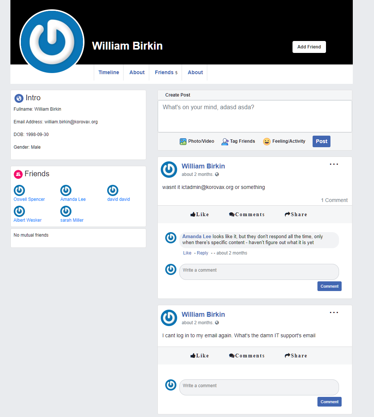Click the sarah Miller friend link
Image resolution: width=374 pixels, height=417 pixels.
pyautogui.click(x=72, y=220)
